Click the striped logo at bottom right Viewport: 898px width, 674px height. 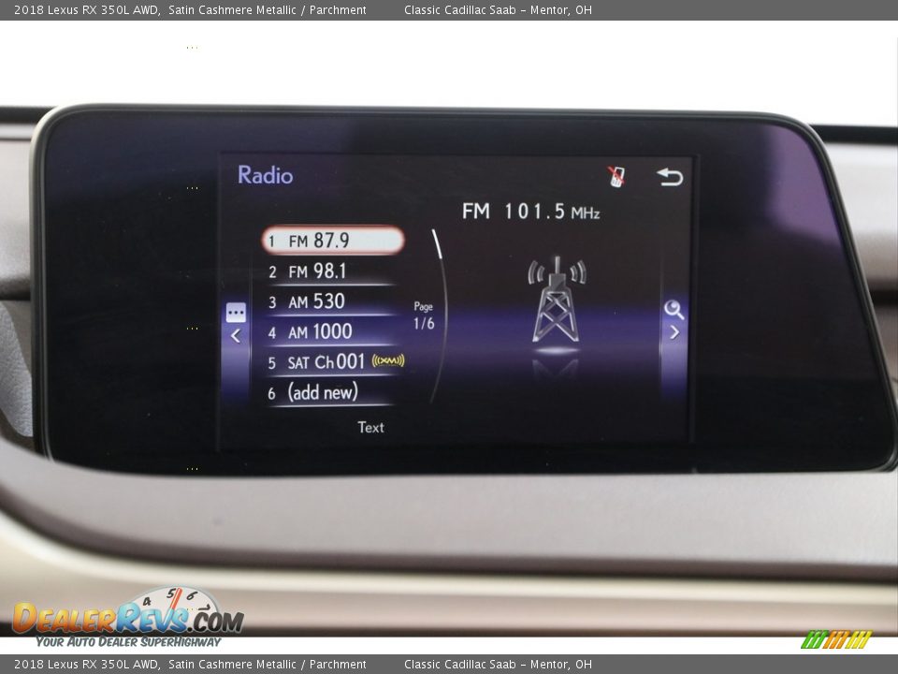(x=836, y=639)
